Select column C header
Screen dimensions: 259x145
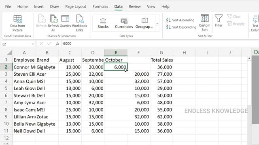[x=70, y=53]
